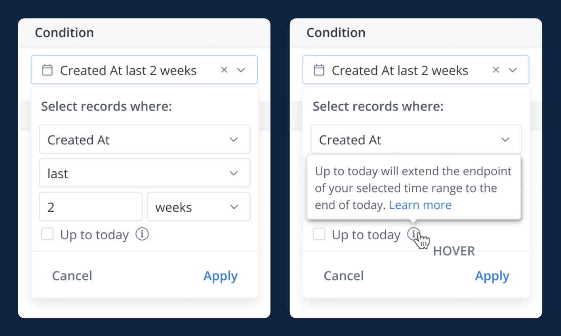Click info icon under the hover cursor
The height and width of the screenshot is (336, 561).
click(414, 234)
